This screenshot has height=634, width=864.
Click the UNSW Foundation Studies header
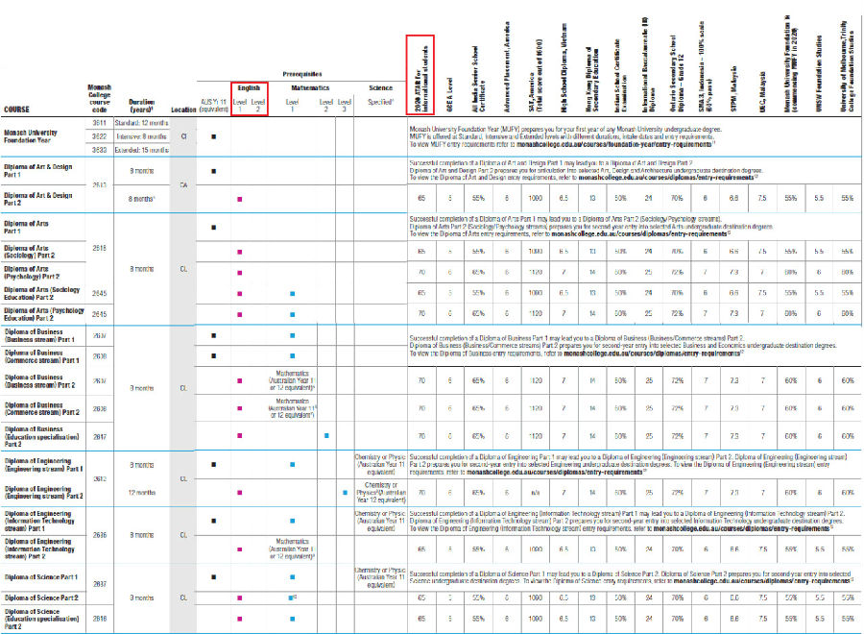[818, 73]
